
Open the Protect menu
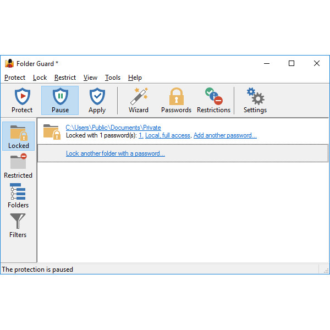point(15,78)
